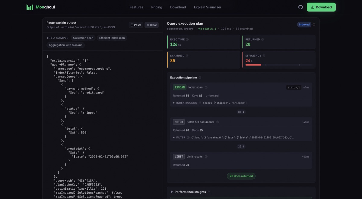Click the lightbulb icon of Performance insights
362x199 pixels.
172,192
